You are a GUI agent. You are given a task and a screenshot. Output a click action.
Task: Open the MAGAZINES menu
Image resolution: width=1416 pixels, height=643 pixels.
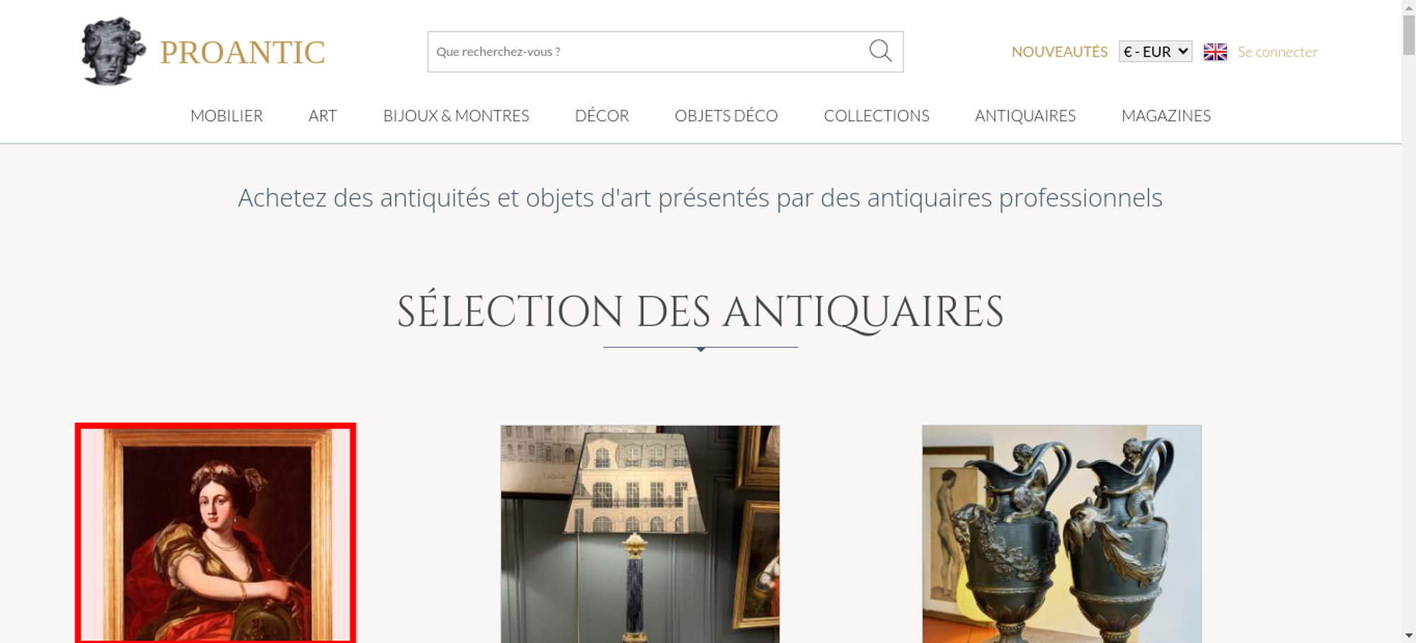[x=1166, y=115]
